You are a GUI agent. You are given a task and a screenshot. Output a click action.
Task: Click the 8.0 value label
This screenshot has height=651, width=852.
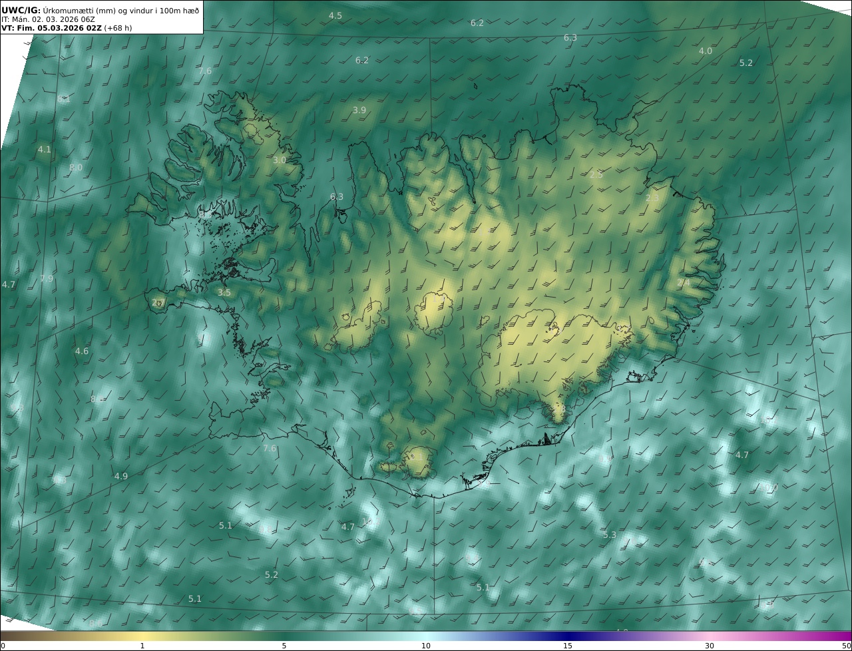(76, 167)
